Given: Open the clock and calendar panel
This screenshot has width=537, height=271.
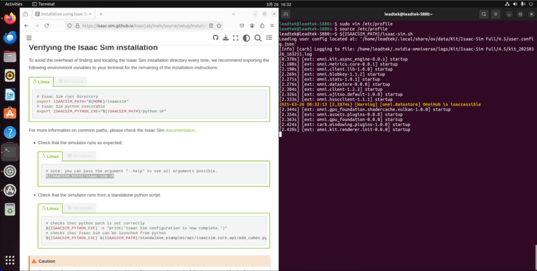Looking at the screenshot, I should (279, 4).
